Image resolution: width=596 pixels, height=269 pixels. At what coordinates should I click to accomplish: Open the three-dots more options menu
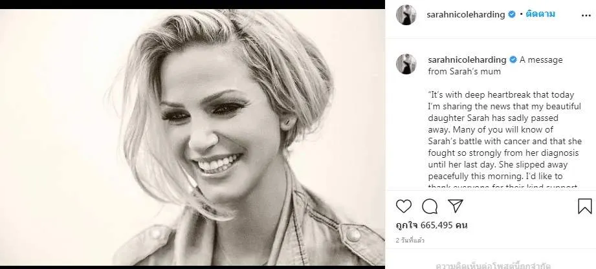[x=586, y=16]
